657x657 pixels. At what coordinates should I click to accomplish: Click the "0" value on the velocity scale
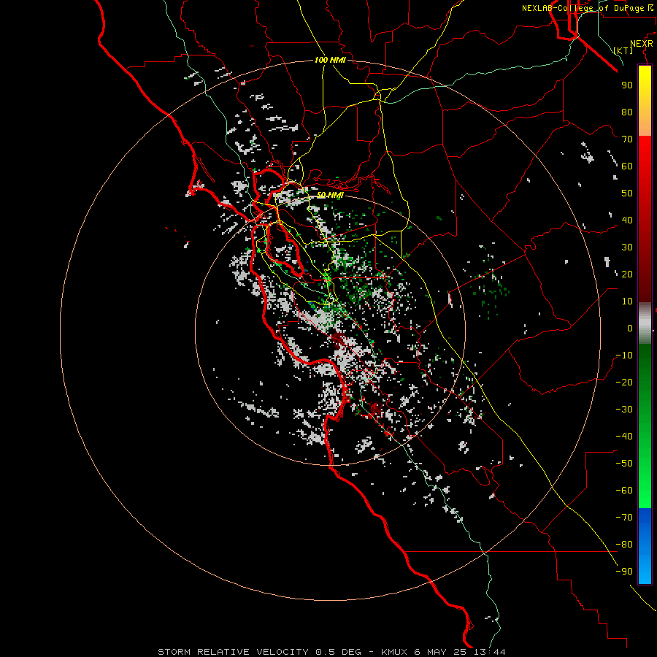630,328
